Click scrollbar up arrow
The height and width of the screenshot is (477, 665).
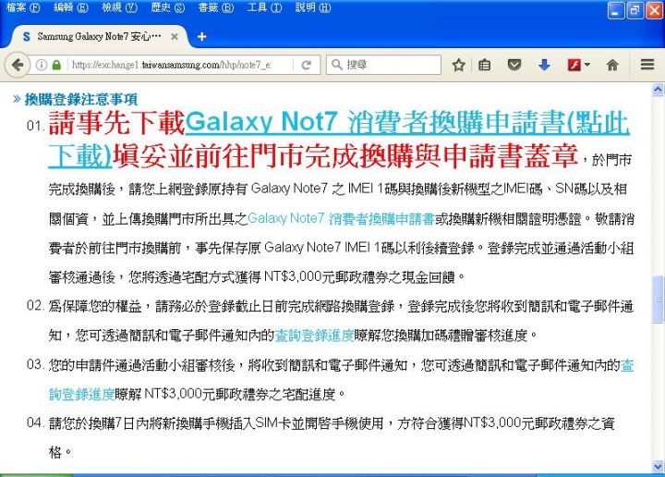click(x=658, y=90)
